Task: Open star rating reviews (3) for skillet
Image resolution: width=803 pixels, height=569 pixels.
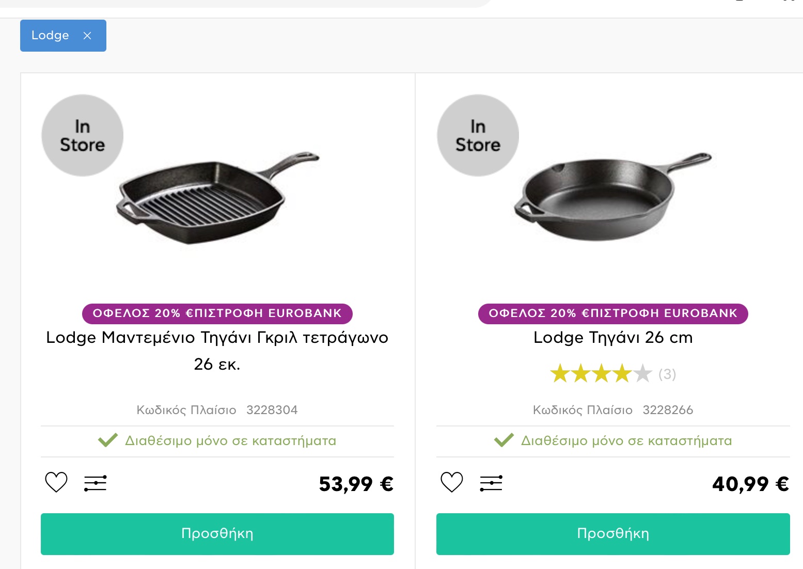Action: (613, 373)
